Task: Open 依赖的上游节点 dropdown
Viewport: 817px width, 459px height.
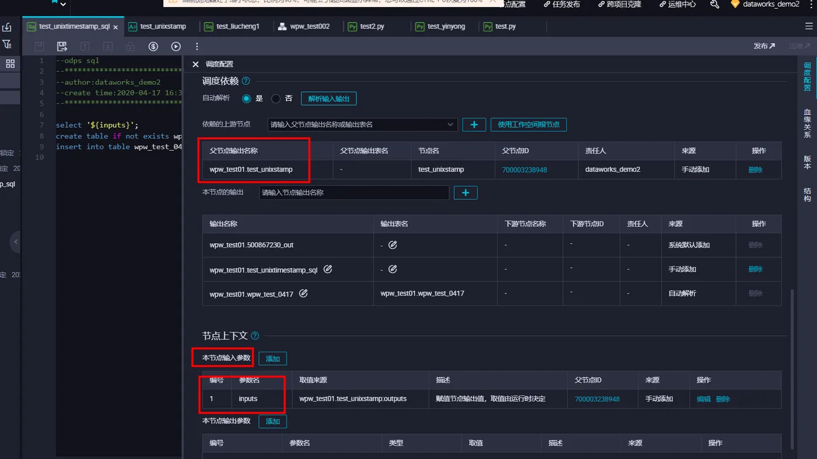Action: pyautogui.click(x=361, y=124)
